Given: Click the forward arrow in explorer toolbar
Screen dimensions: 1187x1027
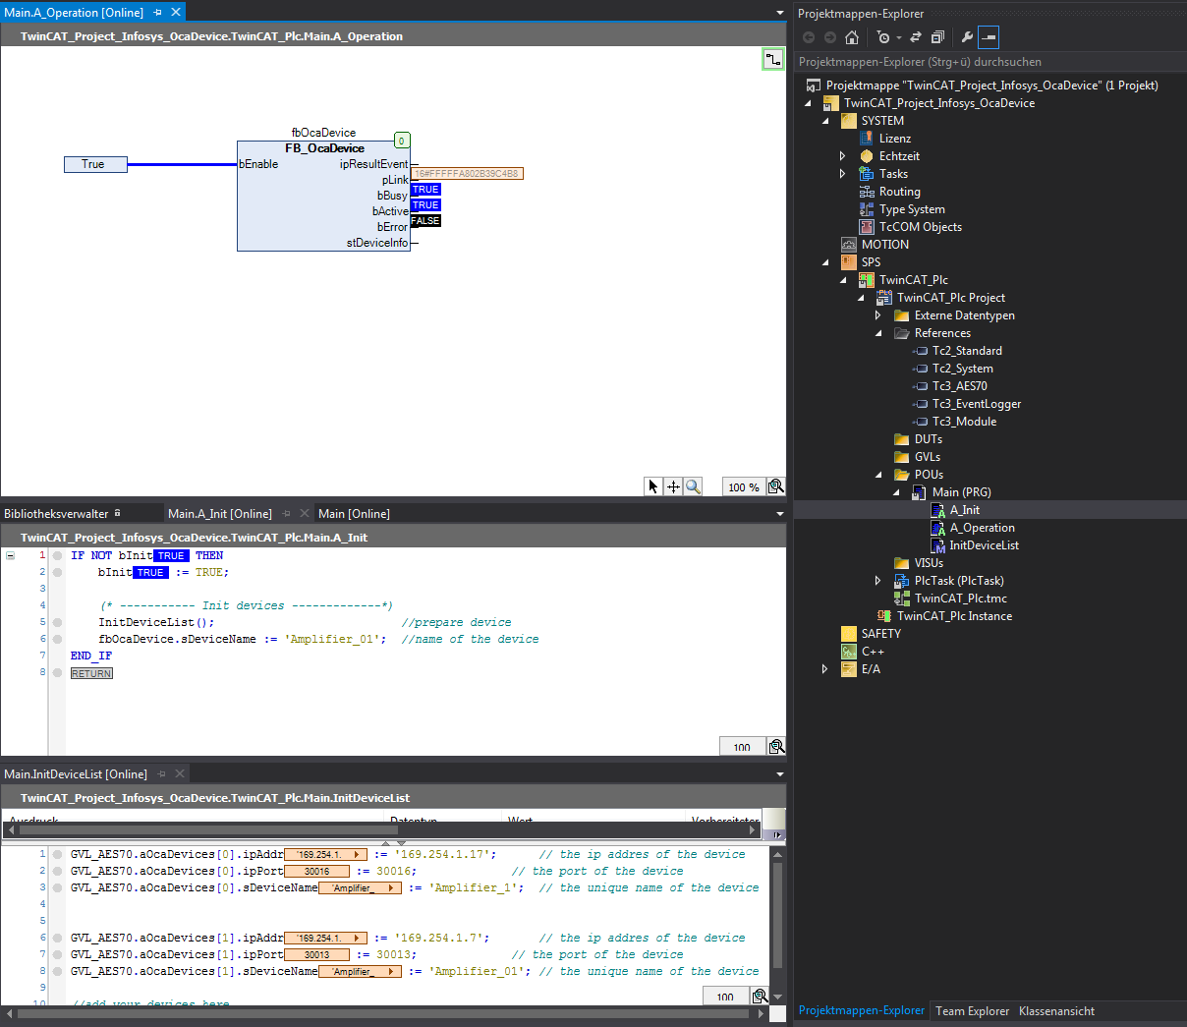Looking at the screenshot, I should click(x=830, y=37).
